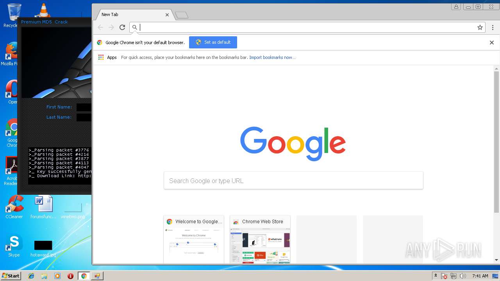Select the CCleaner desktop icon
Screen dimensions: 500x281
tap(14, 207)
